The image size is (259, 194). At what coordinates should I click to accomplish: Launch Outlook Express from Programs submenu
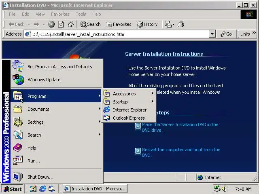(x=129, y=118)
